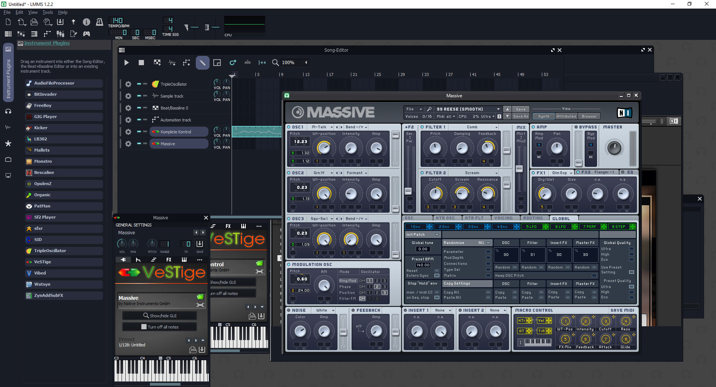
Task: Stop playback in the Song-Editor
Action: [141, 63]
